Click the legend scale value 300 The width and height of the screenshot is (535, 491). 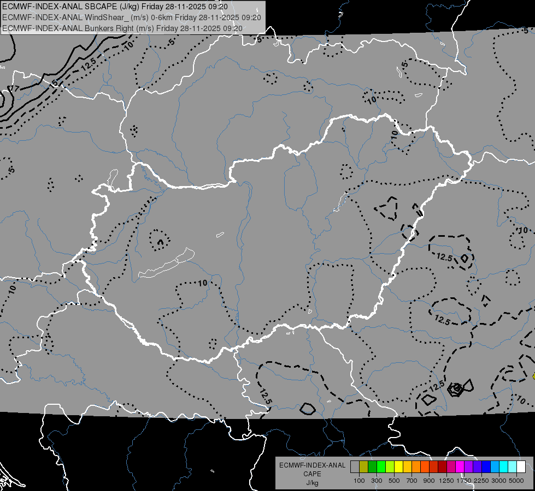click(377, 481)
